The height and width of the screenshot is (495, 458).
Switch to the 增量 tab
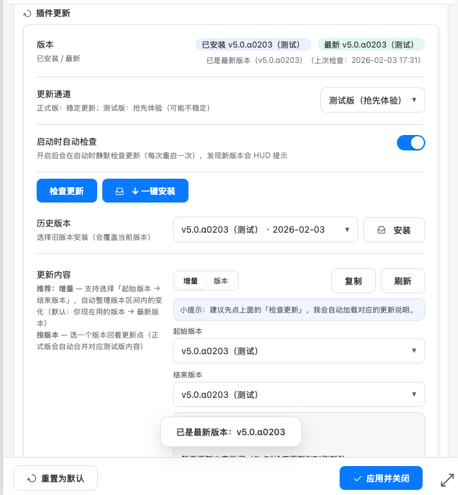190,281
